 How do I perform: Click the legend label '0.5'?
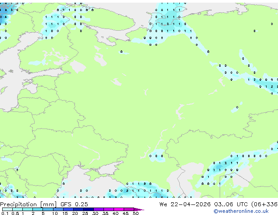pyautogui.click(x=15, y=213)
